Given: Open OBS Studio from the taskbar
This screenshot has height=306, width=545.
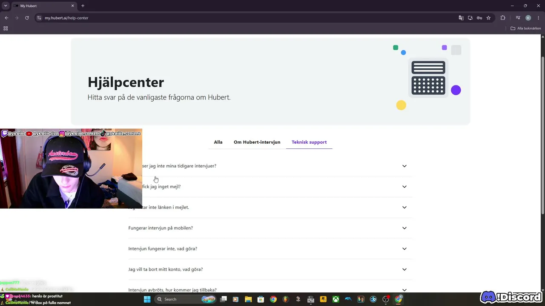Looking at the screenshot, I should point(386,299).
